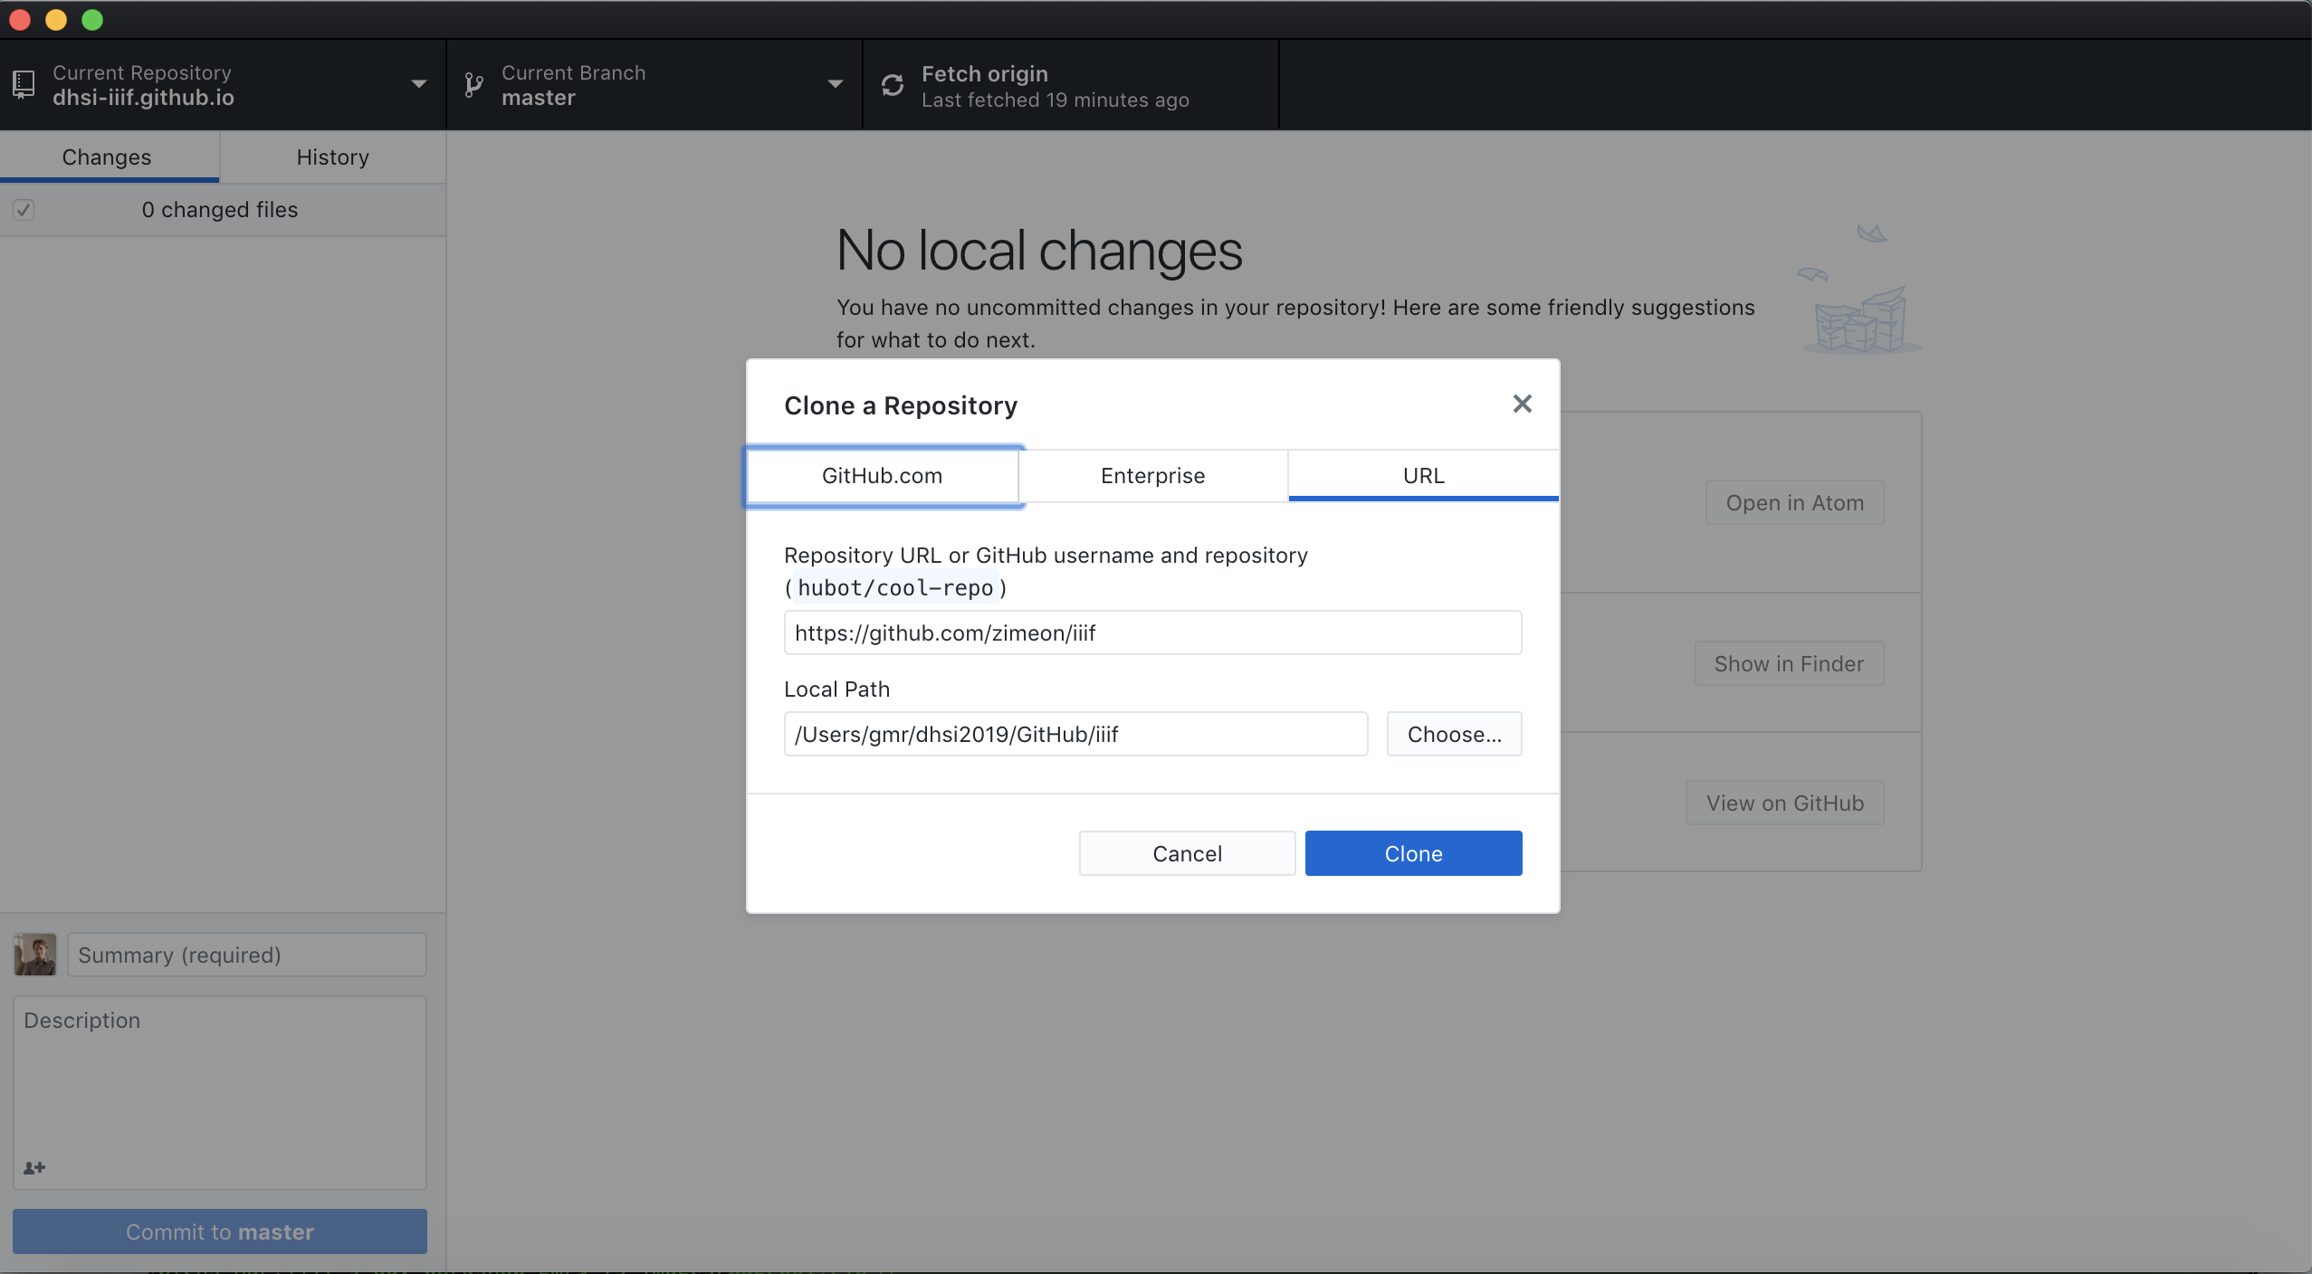Click View on GitHub button
Screen dimensions: 2312x1274
[1784, 803]
